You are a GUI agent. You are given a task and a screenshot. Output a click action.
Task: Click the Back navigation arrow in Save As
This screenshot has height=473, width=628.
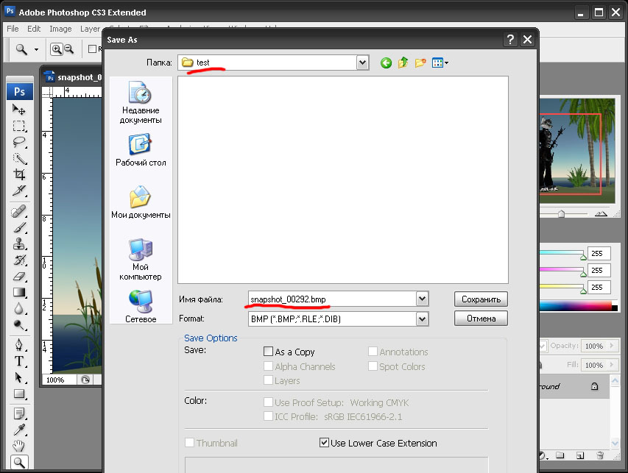386,63
